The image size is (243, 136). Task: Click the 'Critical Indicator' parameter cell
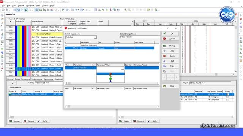tap(82, 68)
